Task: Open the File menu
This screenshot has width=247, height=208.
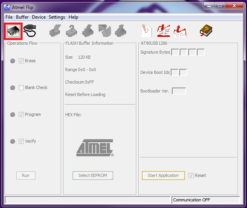Action: click(9, 17)
